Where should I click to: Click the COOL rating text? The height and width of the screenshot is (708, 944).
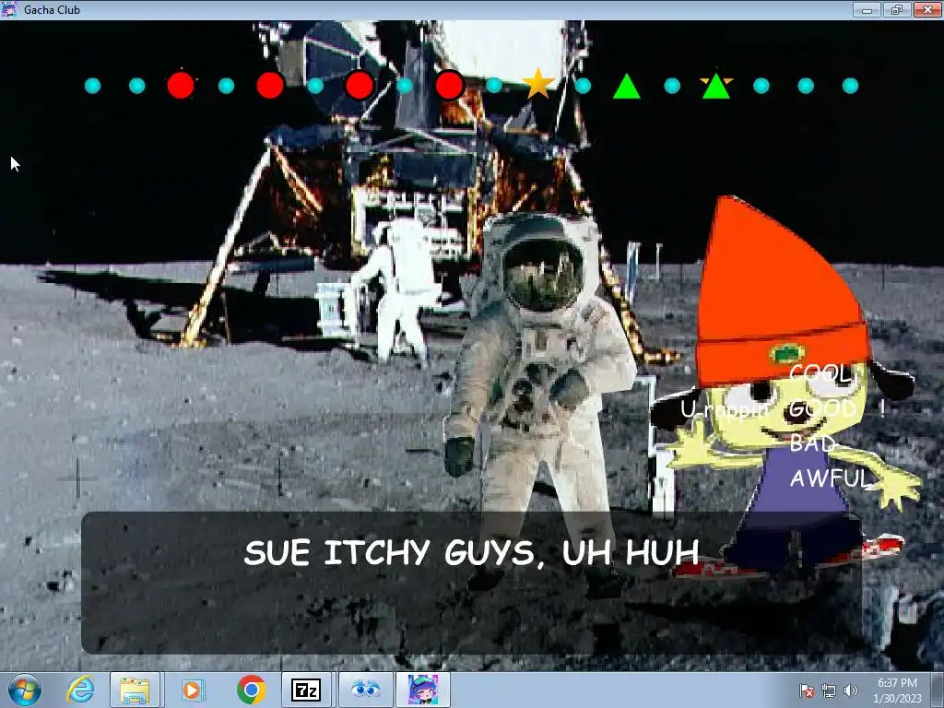tap(820, 373)
